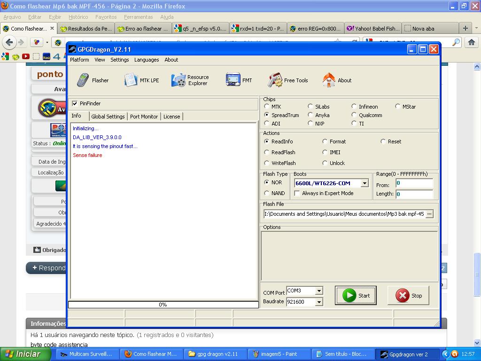The height and width of the screenshot is (361, 481).
Task: Open the MTK LPE tool
Action: pyautogui.click(x=142, y=80)
